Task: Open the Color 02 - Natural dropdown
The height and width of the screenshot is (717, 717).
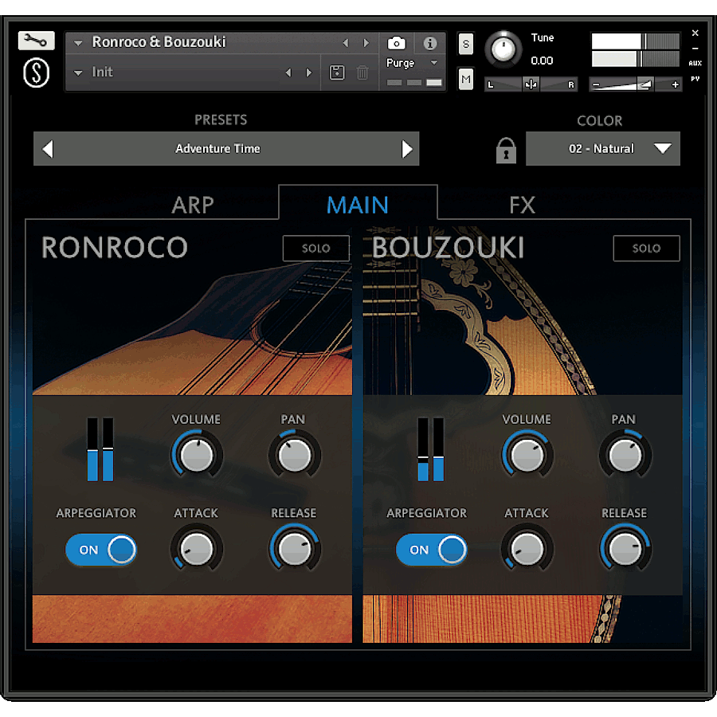Action: coord(603,149)
